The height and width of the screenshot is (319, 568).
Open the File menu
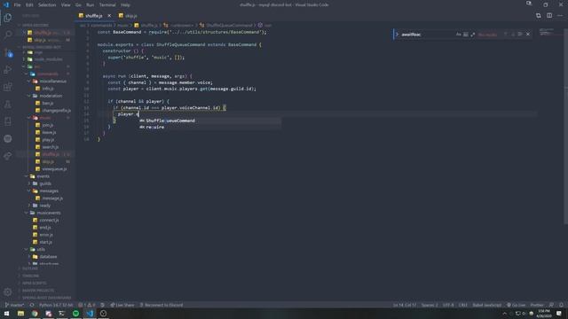(x=17, y=5)
